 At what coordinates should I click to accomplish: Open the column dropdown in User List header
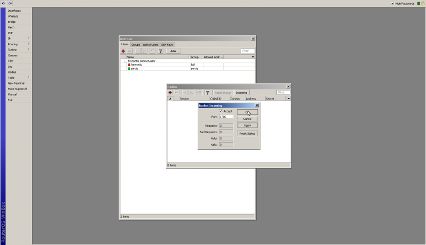253,56
